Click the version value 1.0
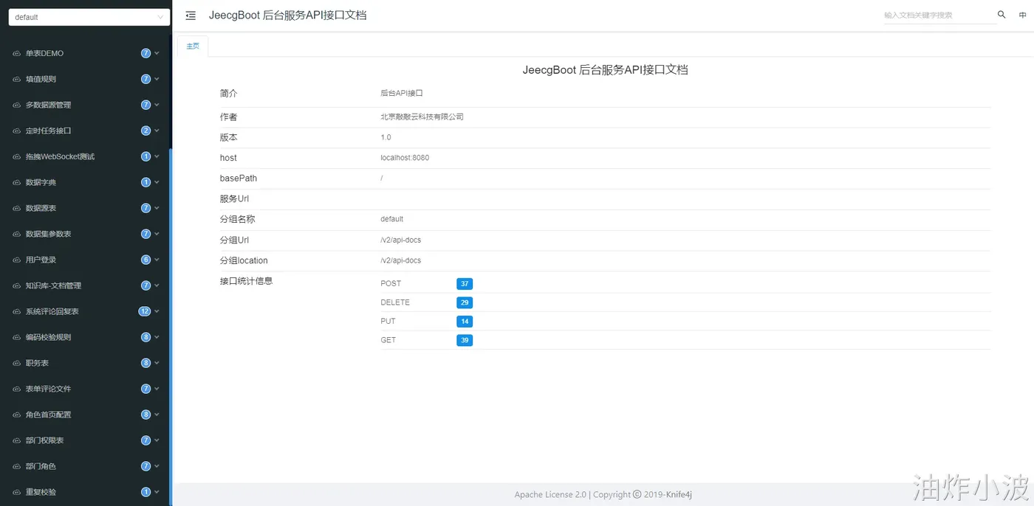The height and width of the screenshot is (506, 1034). click(x=386, y=137)
